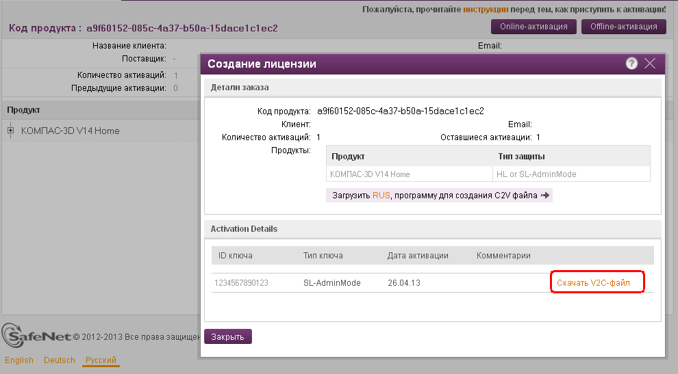Click Скачать V2C-файл link
The height and width of the screenshot is (374, 678).
coord(593,283)
